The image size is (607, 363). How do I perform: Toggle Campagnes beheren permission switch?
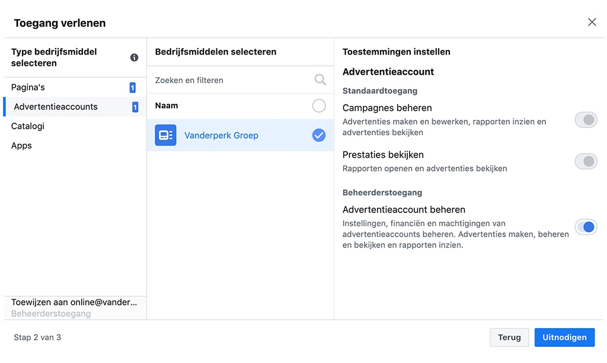click(x=586, y=120)
